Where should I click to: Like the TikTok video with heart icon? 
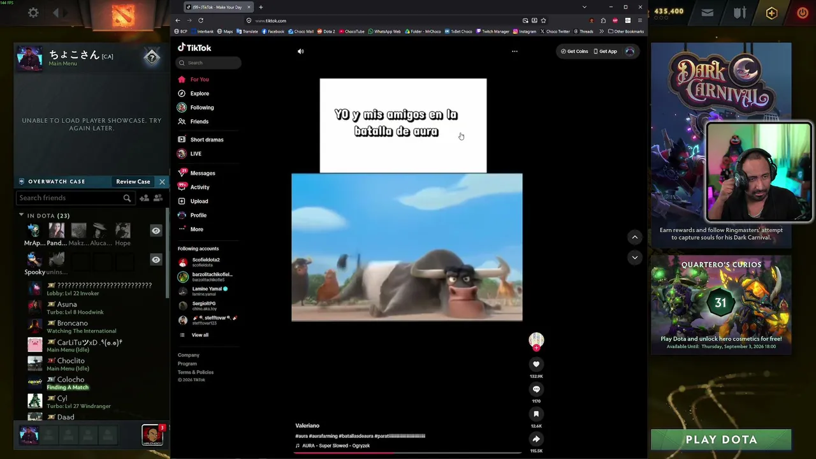pyautogui.click(x=536, y=364)
